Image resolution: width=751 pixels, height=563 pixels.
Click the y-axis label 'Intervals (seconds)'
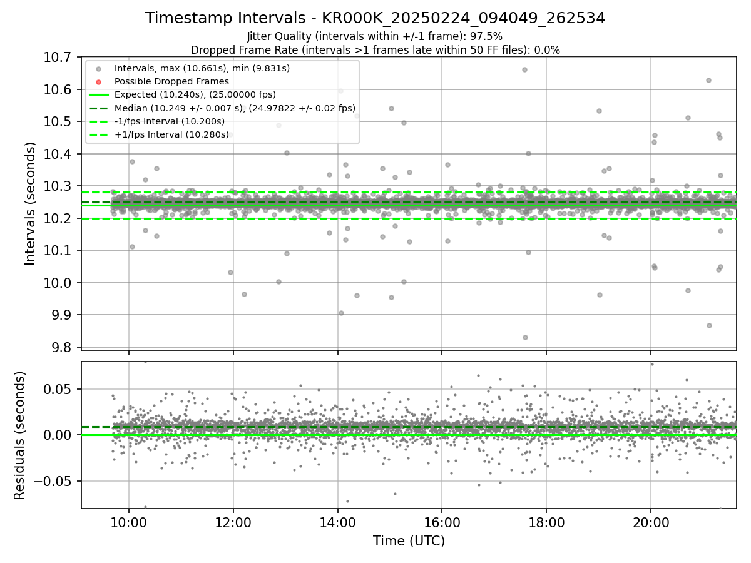31,203
